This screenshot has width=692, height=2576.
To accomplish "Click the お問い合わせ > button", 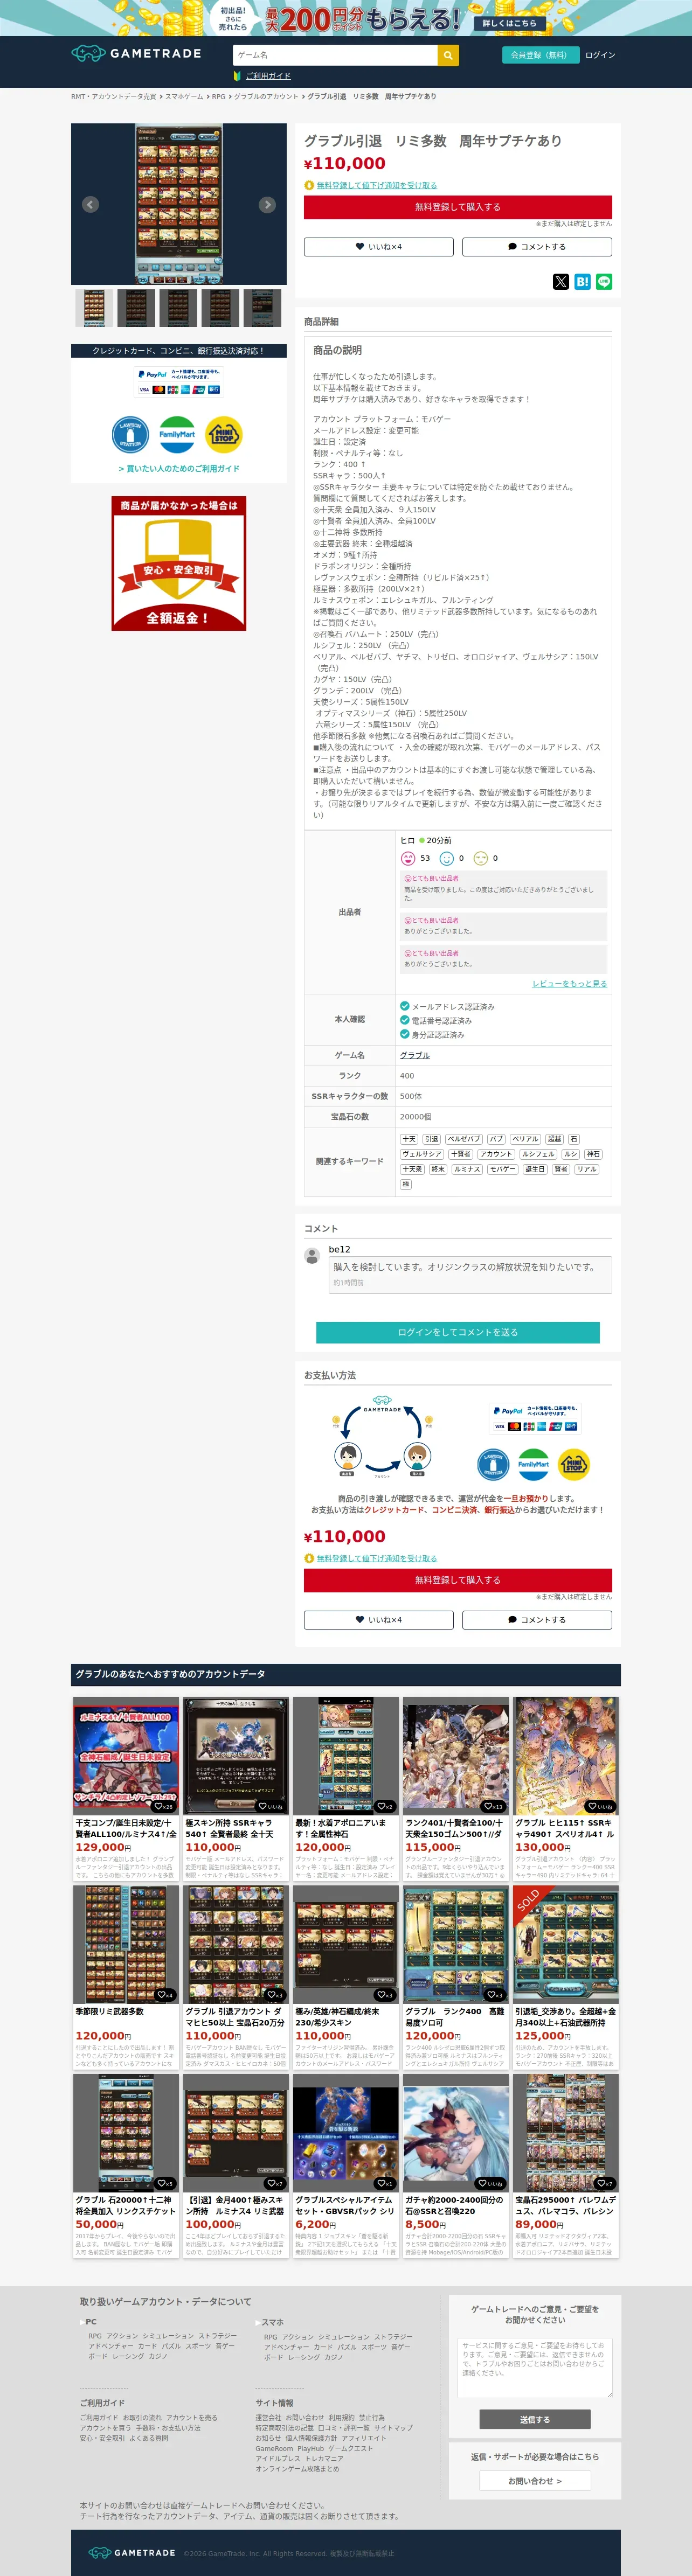I will [535, 2481].
